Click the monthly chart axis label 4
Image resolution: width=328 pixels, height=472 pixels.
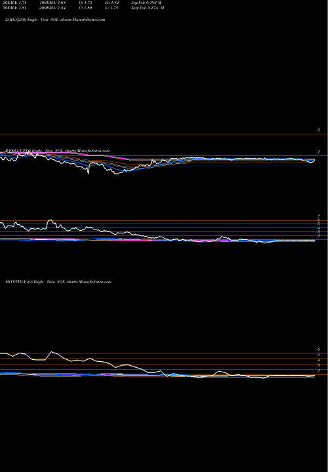[x=319, y=360]
